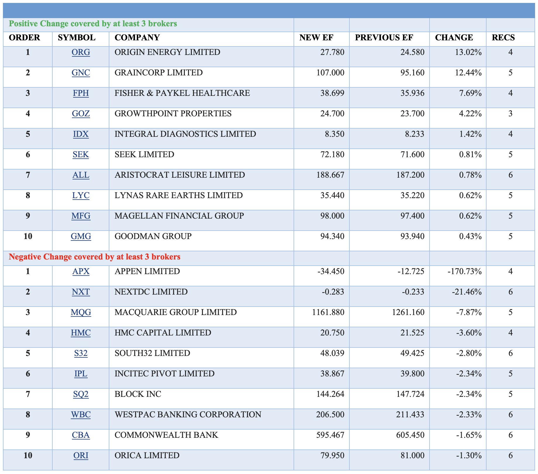The image size is (538, 474).
Task: Select the CHANGE column header
Action: [x=454, y=38]
